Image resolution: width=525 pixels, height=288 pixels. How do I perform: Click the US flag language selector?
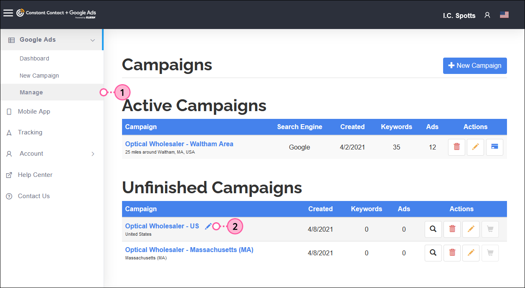[x=504, y=14]
